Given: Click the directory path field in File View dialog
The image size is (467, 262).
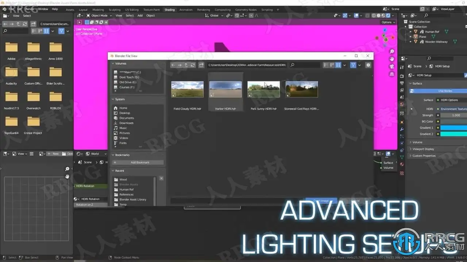Looking at the screenshot, I should [x=247, y=65].
